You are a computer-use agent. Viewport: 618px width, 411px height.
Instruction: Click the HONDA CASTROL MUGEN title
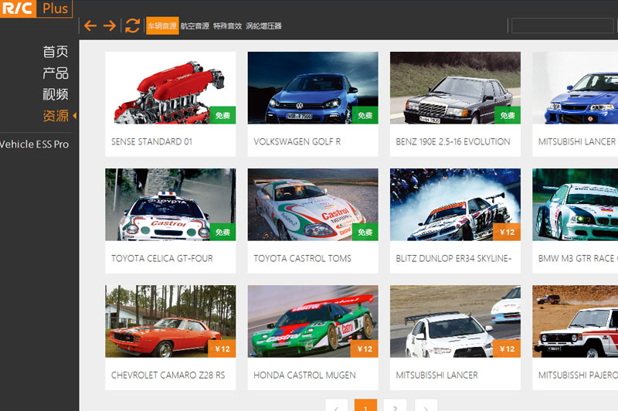[304, 375]
